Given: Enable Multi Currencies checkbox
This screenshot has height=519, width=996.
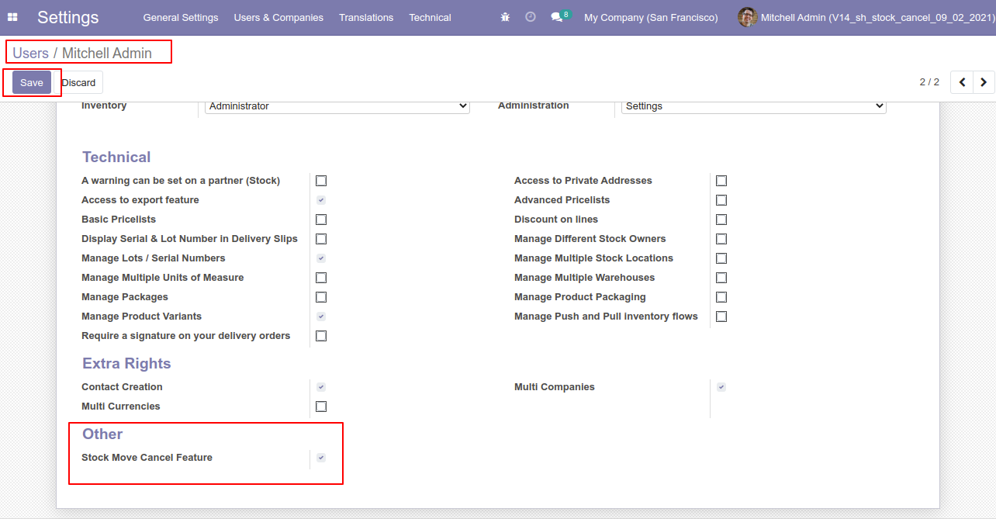Looking at the screenshot, I should [x=321, y=407].
